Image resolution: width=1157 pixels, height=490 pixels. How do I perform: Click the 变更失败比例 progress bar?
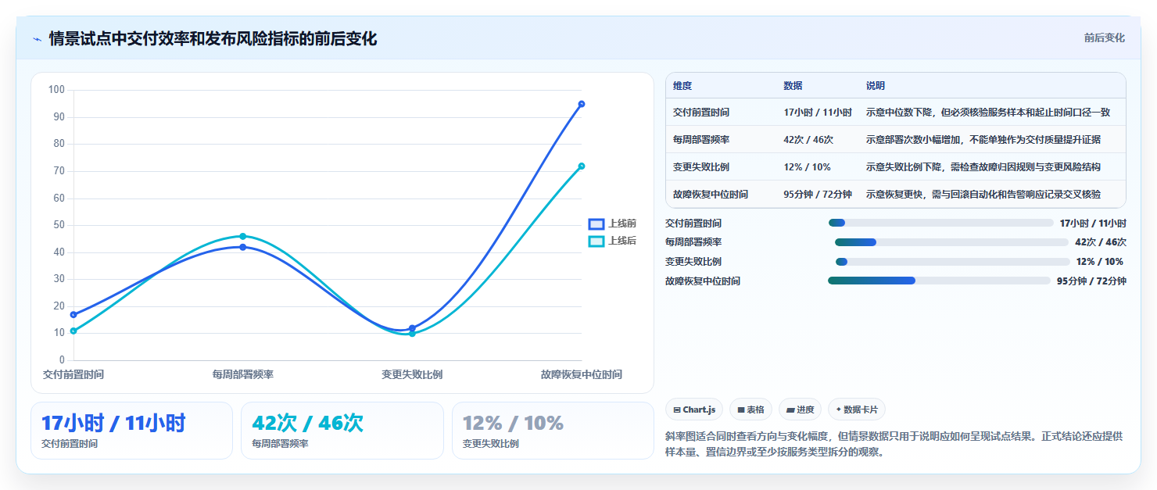click(x=952, y=262)
